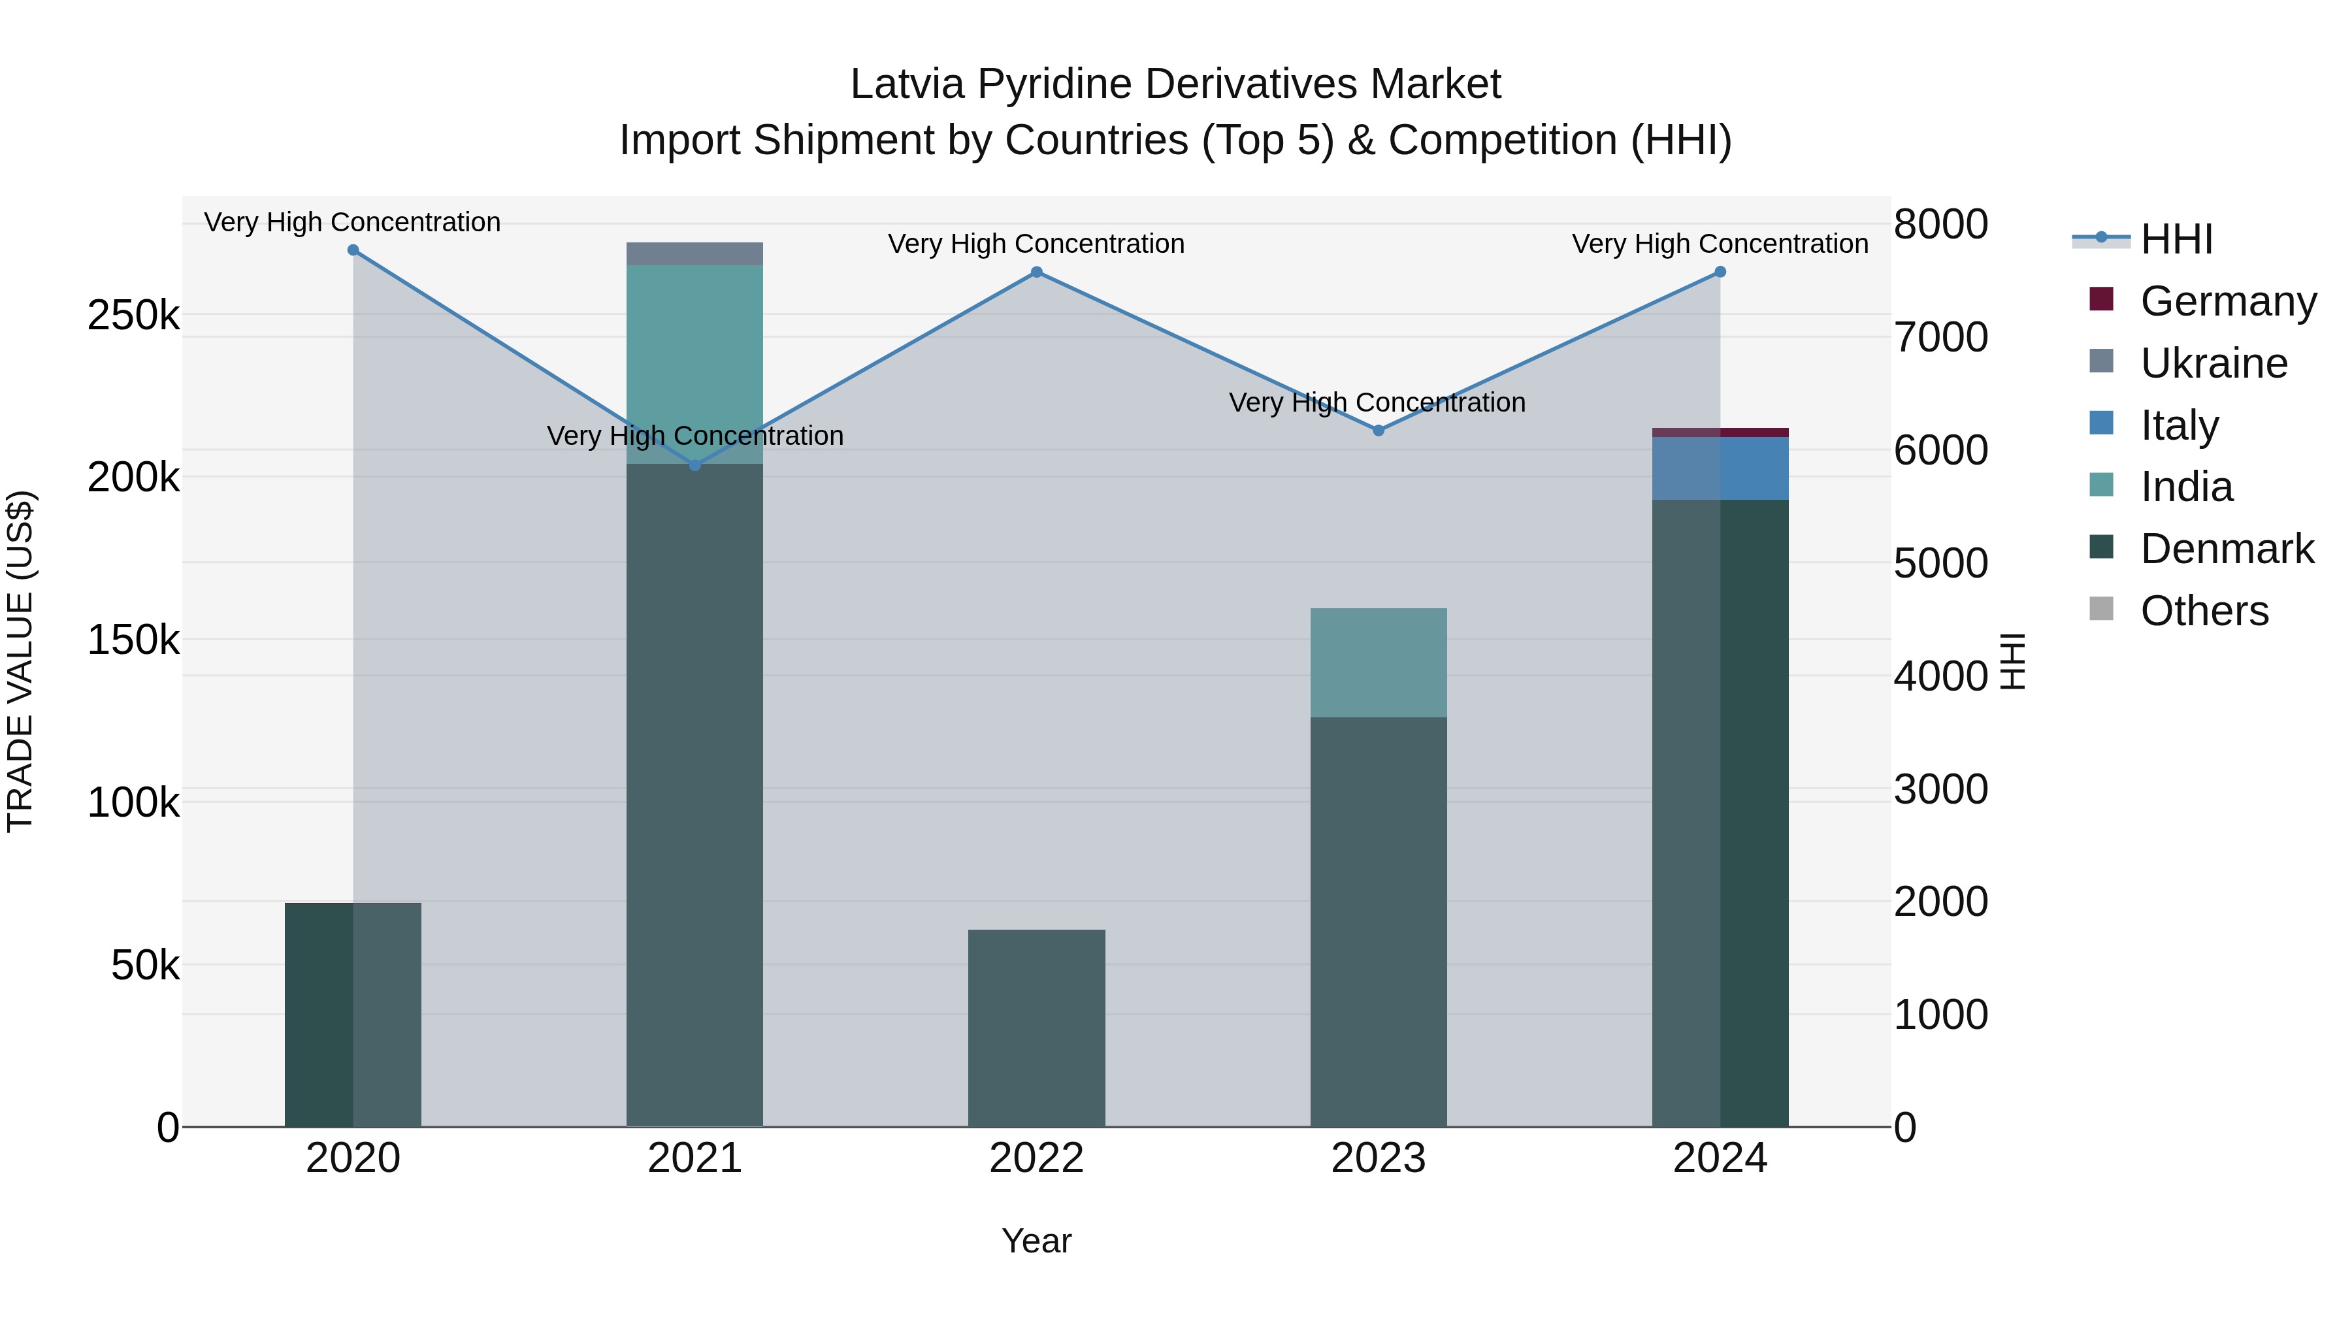Screen dimensions: 2352x1323
Task: Click the 2024 Denmark bar segment
Action: [x=1720, y=813]
